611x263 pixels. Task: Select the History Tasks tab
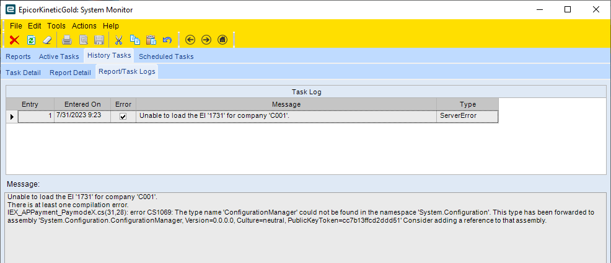[109, 55]
